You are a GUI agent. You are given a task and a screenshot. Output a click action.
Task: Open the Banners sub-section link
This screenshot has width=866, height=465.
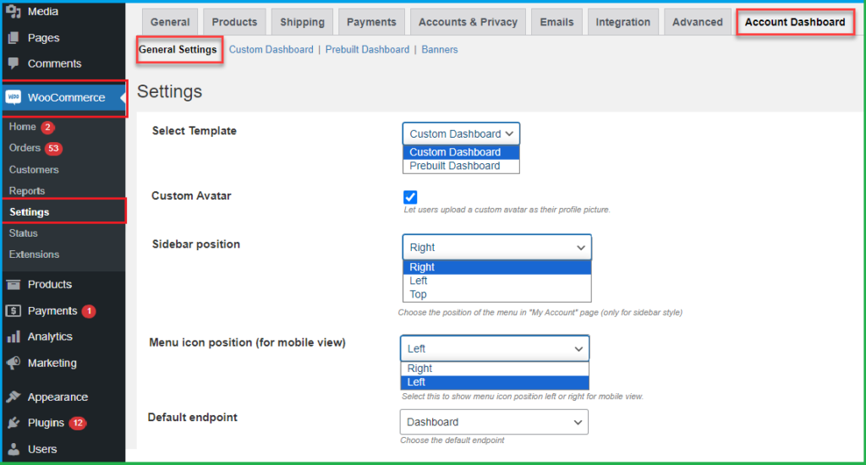[440, 50]
